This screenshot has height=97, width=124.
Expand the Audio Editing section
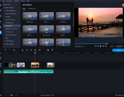(x=4, y=44)
